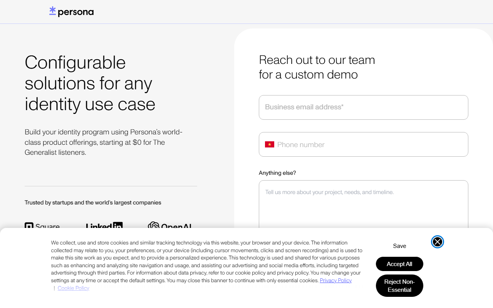Click into the project details text area
Screen dimensions: 493x308
click(364, 204)
